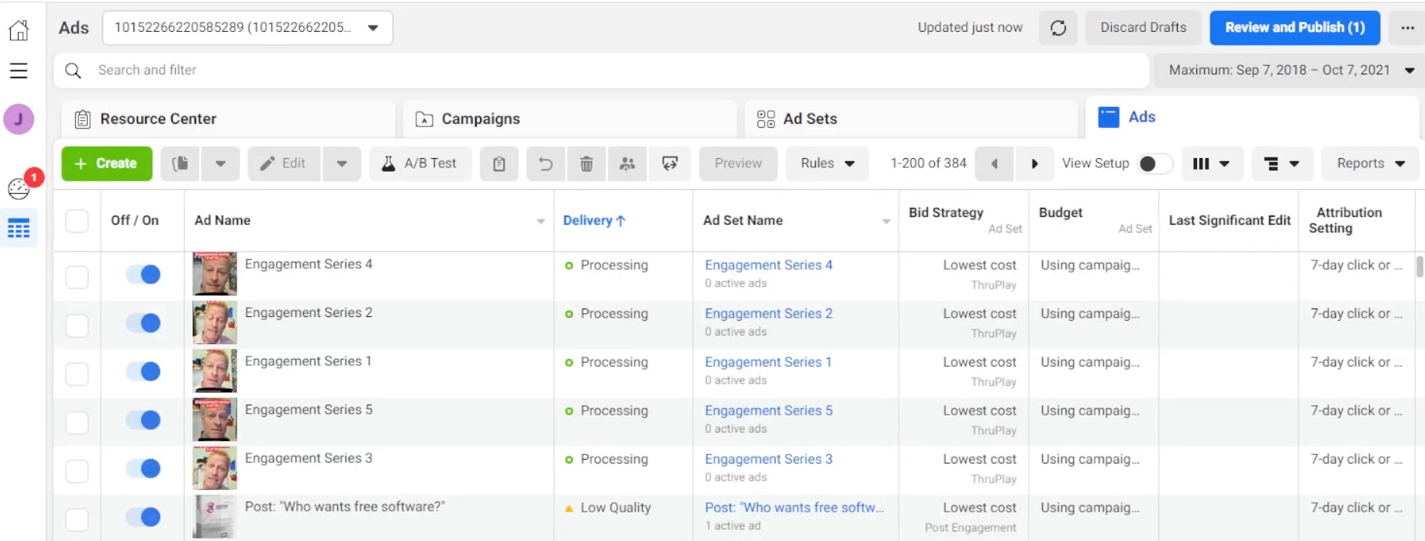Viewport: 1425px width, 541px height.
Task: Enable the View Setup switch
Action: point(1154,164)
